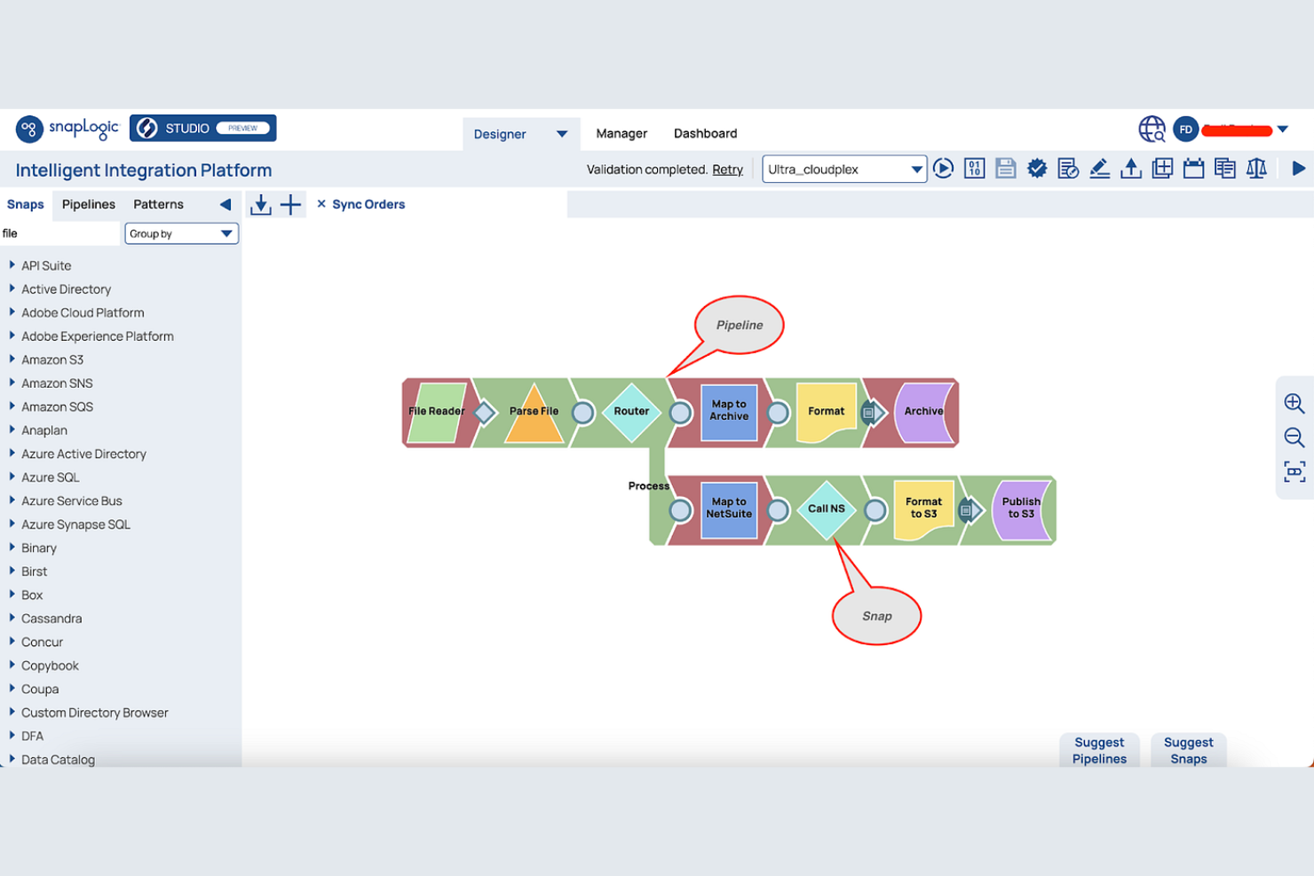The image size is (1314, 876).
Task: Click the fit-to-screen canvas icon
Action: pos(1294,471)
